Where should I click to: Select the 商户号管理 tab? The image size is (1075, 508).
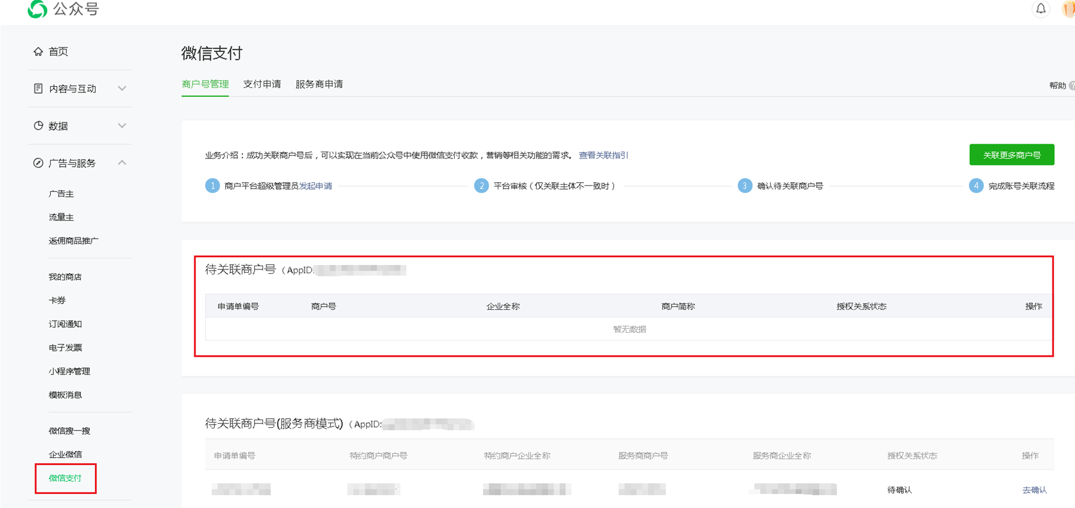pyautogui.click(x=205, y=84)
